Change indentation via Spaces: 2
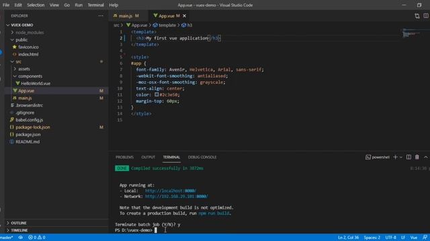Screen dimensions: 430x241 372,238
